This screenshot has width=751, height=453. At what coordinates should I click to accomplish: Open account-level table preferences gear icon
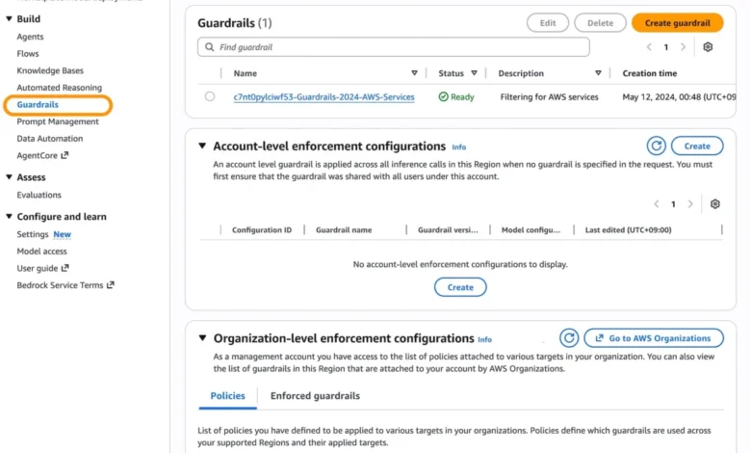714,204
